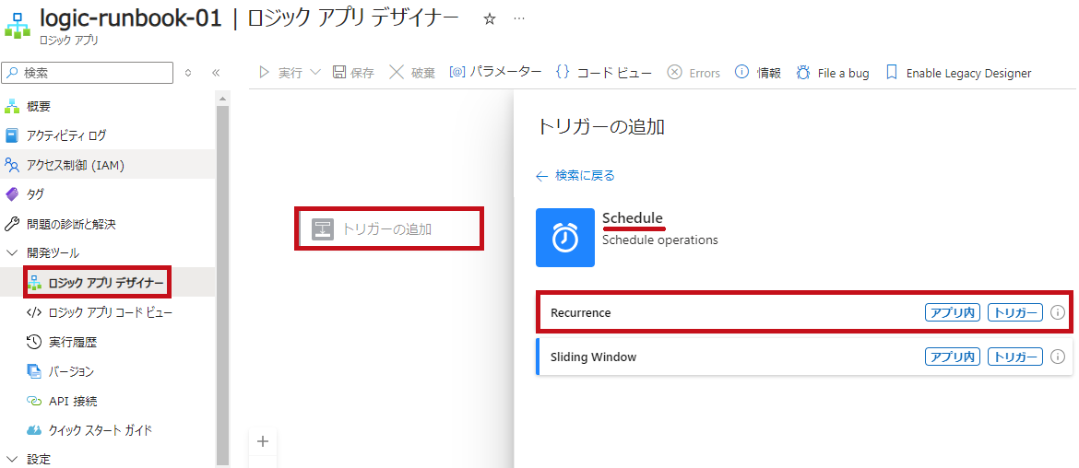Click the info icon on Recurrence row
Screen dimensions: 1079x468
coord(1058,312)
